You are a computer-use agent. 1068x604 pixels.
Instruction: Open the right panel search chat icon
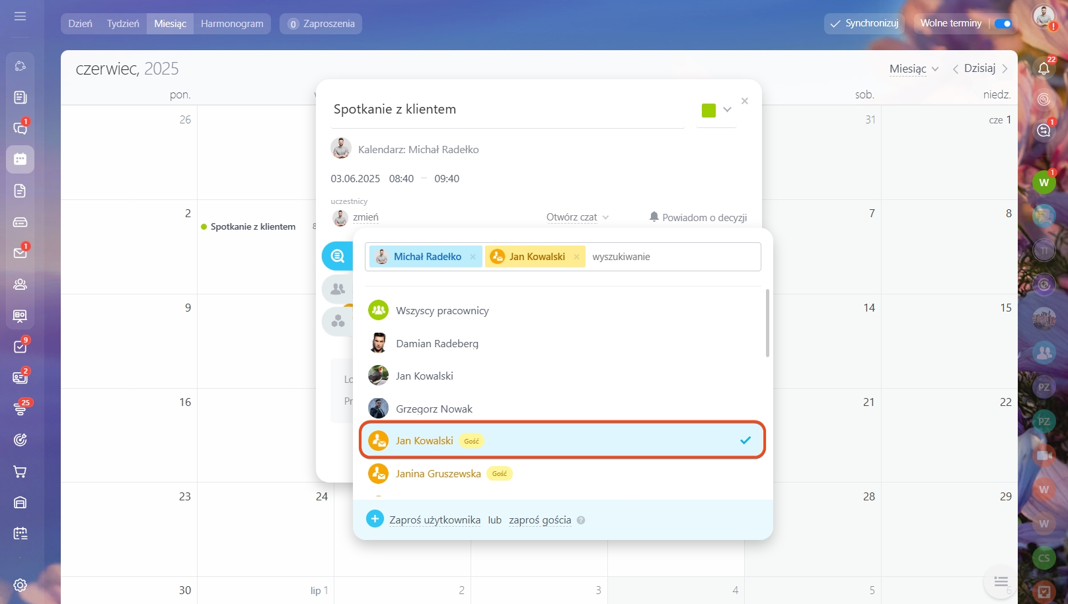(x=1044, y=130)
